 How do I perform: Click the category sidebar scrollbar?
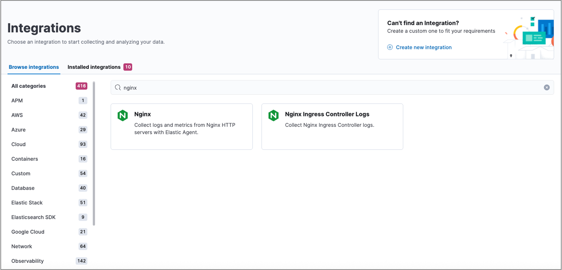pyautogui.click(x=94, y=153)
